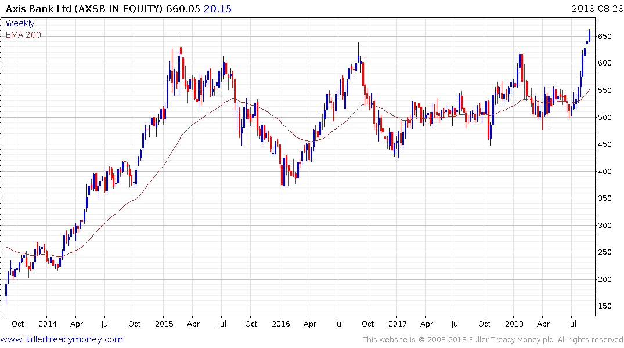Click the 400 price axis label
The width and height of the screenshot is (624, 348).
point(604,172)
